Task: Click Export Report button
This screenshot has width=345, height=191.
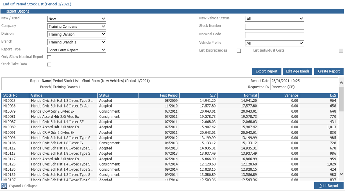Action: click(266, 71)
